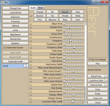Toggle the lock icon beside Flanger Sweep
110x106 pixels.
(31, 98)
